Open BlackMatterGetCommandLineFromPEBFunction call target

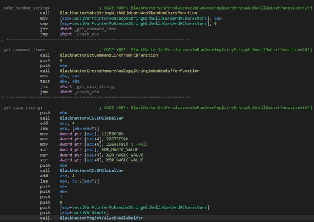point(109,55)
